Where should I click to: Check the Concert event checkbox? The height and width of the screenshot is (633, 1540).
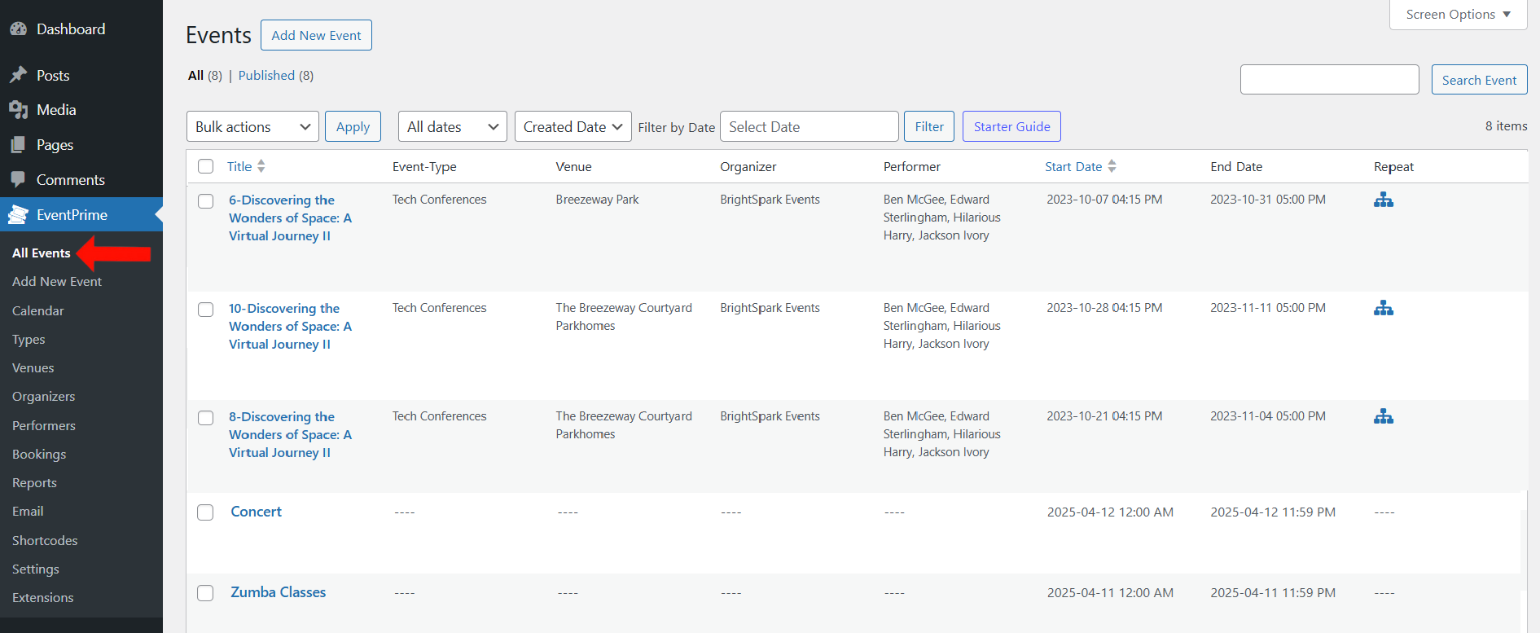(206, 512)
